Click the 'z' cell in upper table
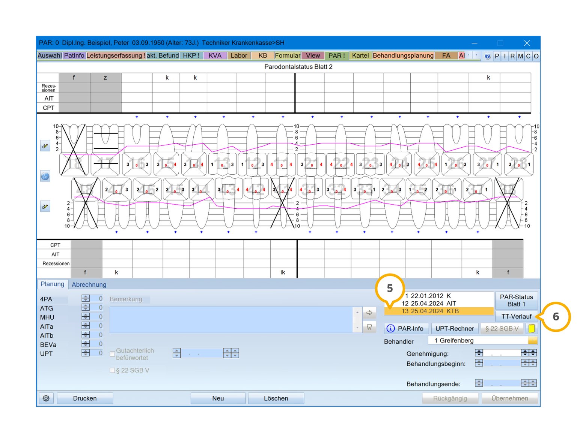The height and width of the screenshot is (443, 577). 105,78
